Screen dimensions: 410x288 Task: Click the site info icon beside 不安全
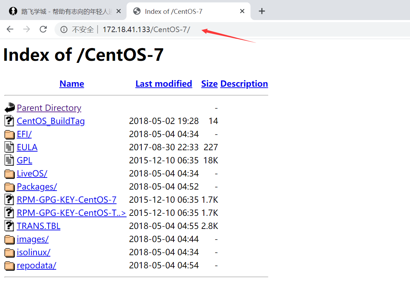(x=64, y=29)
